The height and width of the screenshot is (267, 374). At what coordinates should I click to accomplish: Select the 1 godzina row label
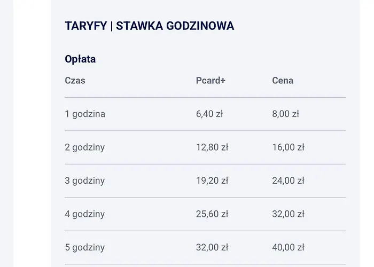(x=85, y=114)
